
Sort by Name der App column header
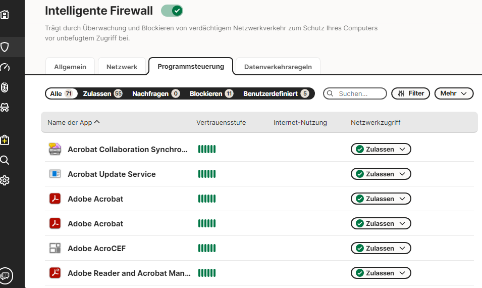(x=73, y=122)
